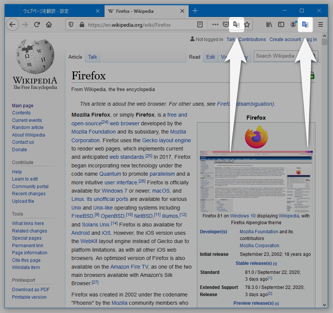Go to Main page in sidebar
Screen dimensions: 333x313
(23, 105)
